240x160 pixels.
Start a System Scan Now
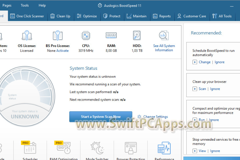tap(101, 117)
